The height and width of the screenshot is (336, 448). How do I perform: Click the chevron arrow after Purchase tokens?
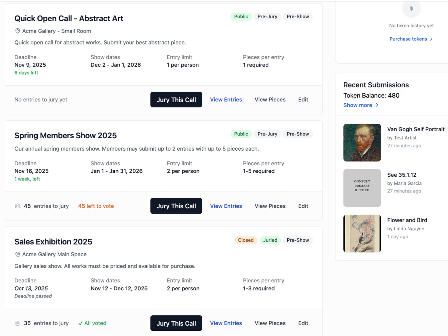(431, 39)
